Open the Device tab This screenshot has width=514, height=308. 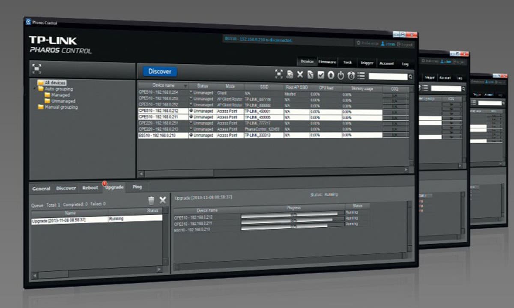pyautogui.click(x=308, y=61)
